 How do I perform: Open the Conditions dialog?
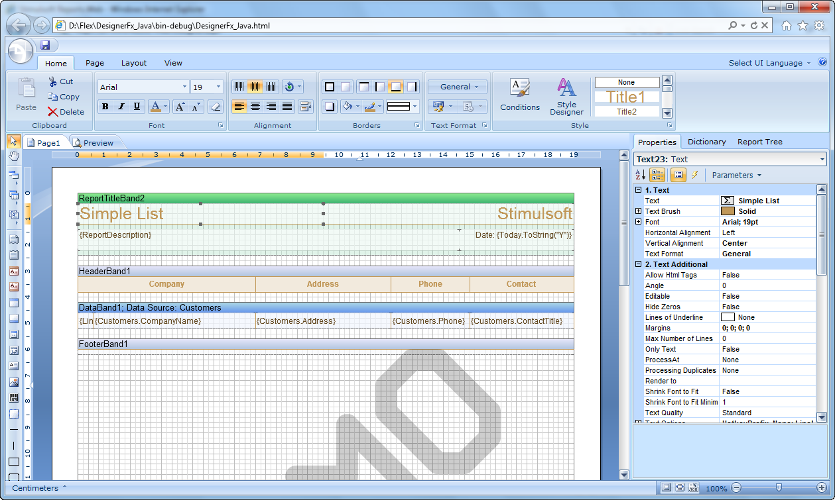click(x=519, y=96)
